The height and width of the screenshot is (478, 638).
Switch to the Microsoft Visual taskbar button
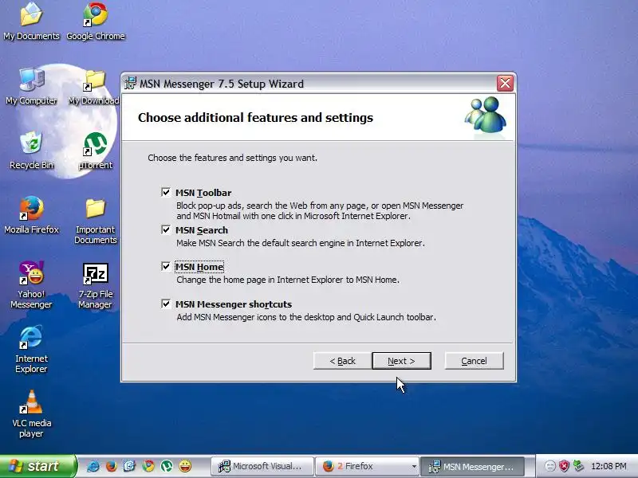pos(262,466)
